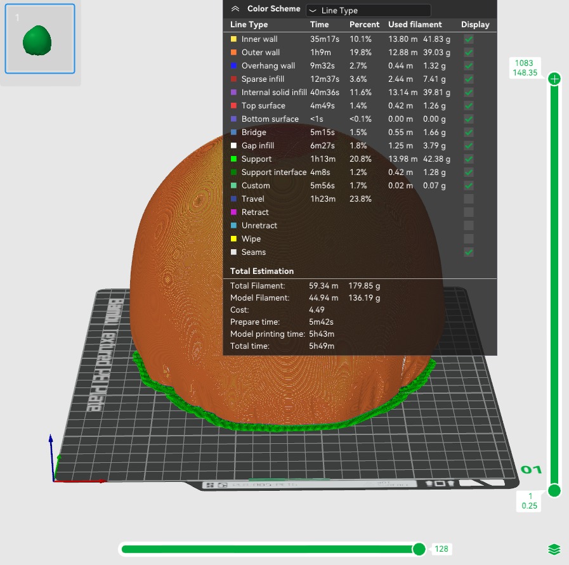This screenshot has width=569, height=565.
Task: Enable the Retract display checkbox
Action: [469, 212]
